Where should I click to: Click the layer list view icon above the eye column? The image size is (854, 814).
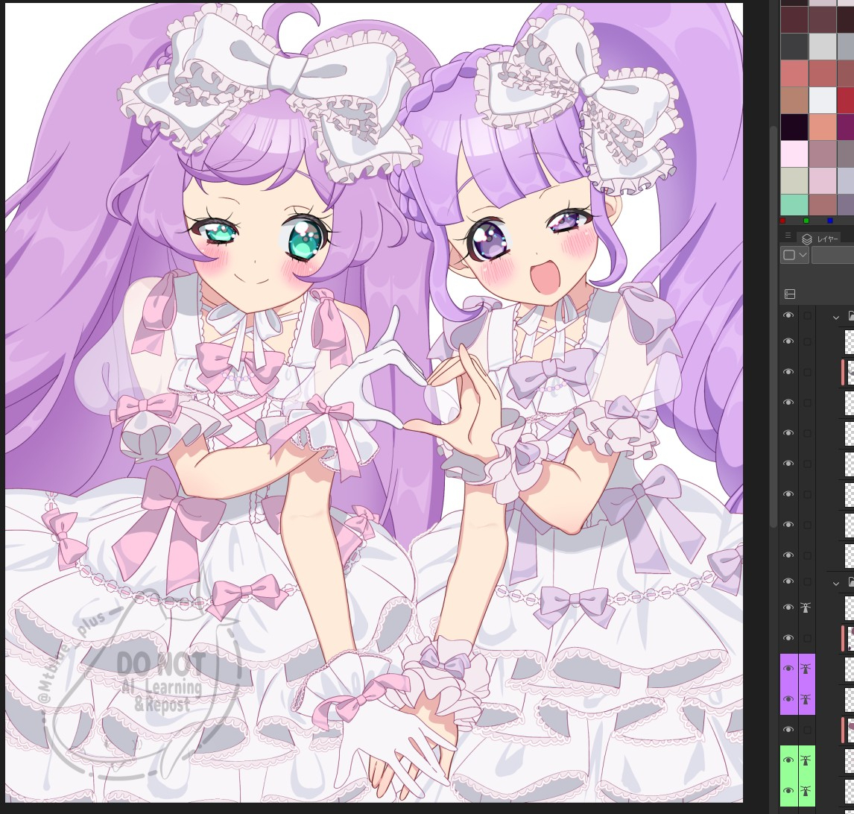(790, 294)
